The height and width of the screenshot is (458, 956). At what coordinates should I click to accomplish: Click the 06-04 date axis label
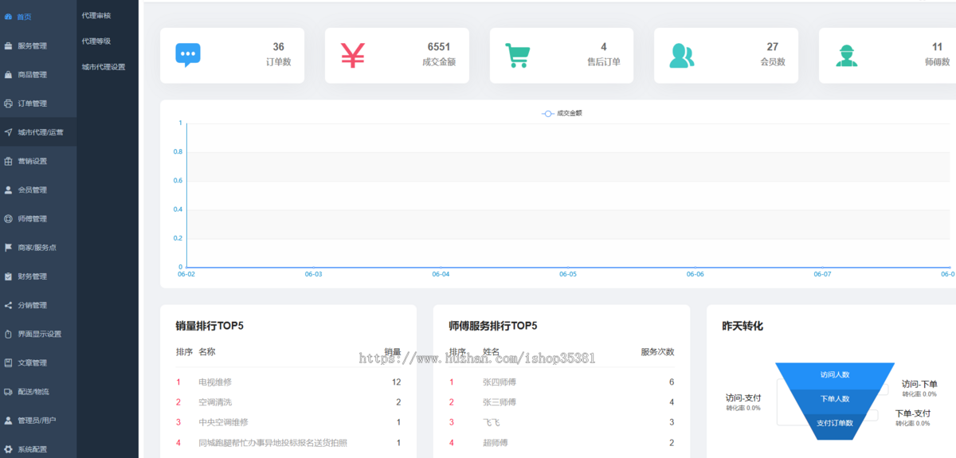(441, 274)
